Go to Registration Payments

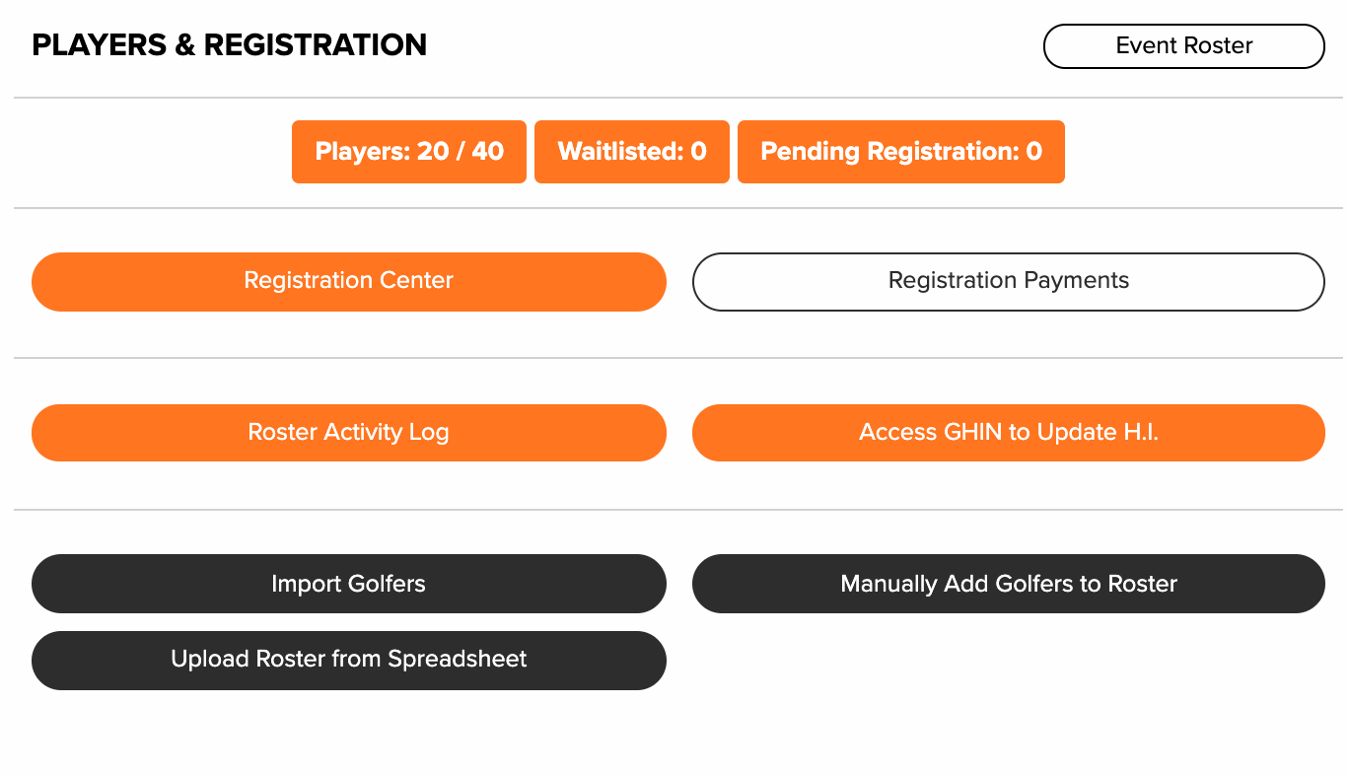tap(1009, 282)
